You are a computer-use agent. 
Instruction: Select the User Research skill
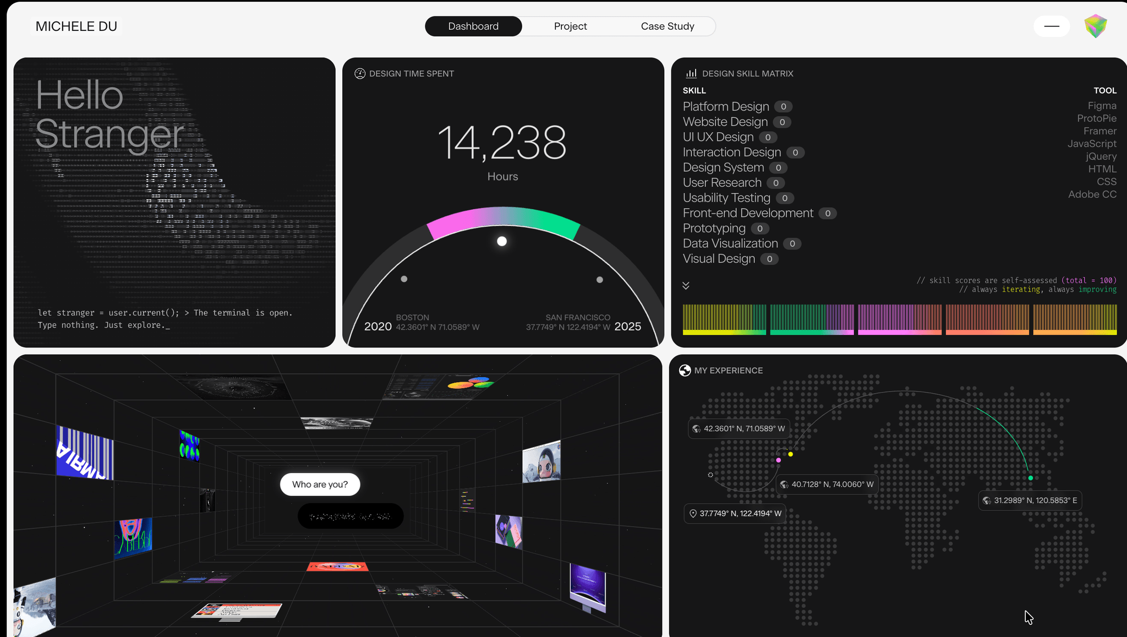pos(734,183)
